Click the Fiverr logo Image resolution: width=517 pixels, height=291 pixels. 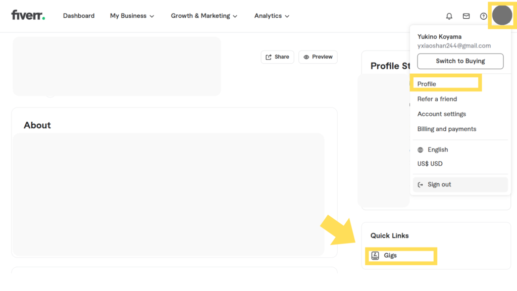(28, 15)
